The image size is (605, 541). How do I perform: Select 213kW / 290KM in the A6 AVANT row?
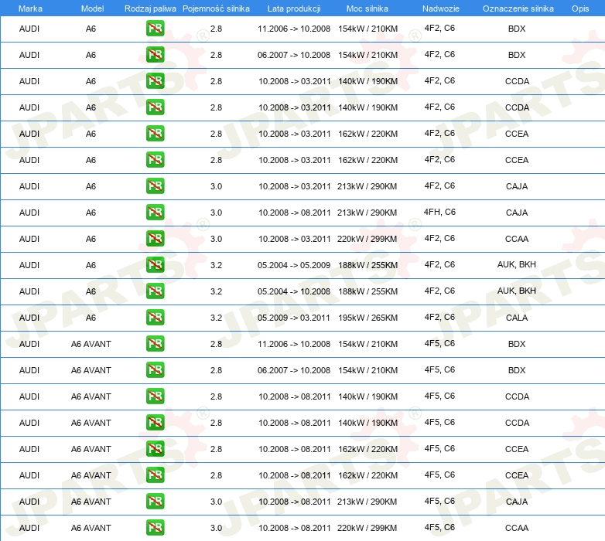(x=367, y=502)
